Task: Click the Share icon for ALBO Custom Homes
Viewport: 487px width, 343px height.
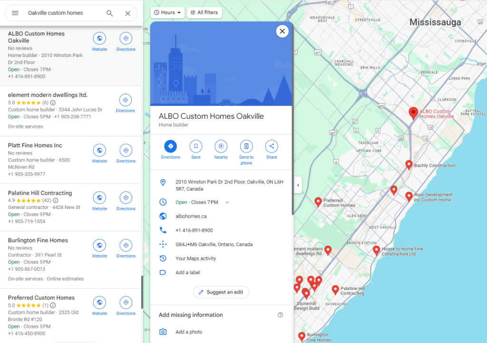Action: pos(271,147)
